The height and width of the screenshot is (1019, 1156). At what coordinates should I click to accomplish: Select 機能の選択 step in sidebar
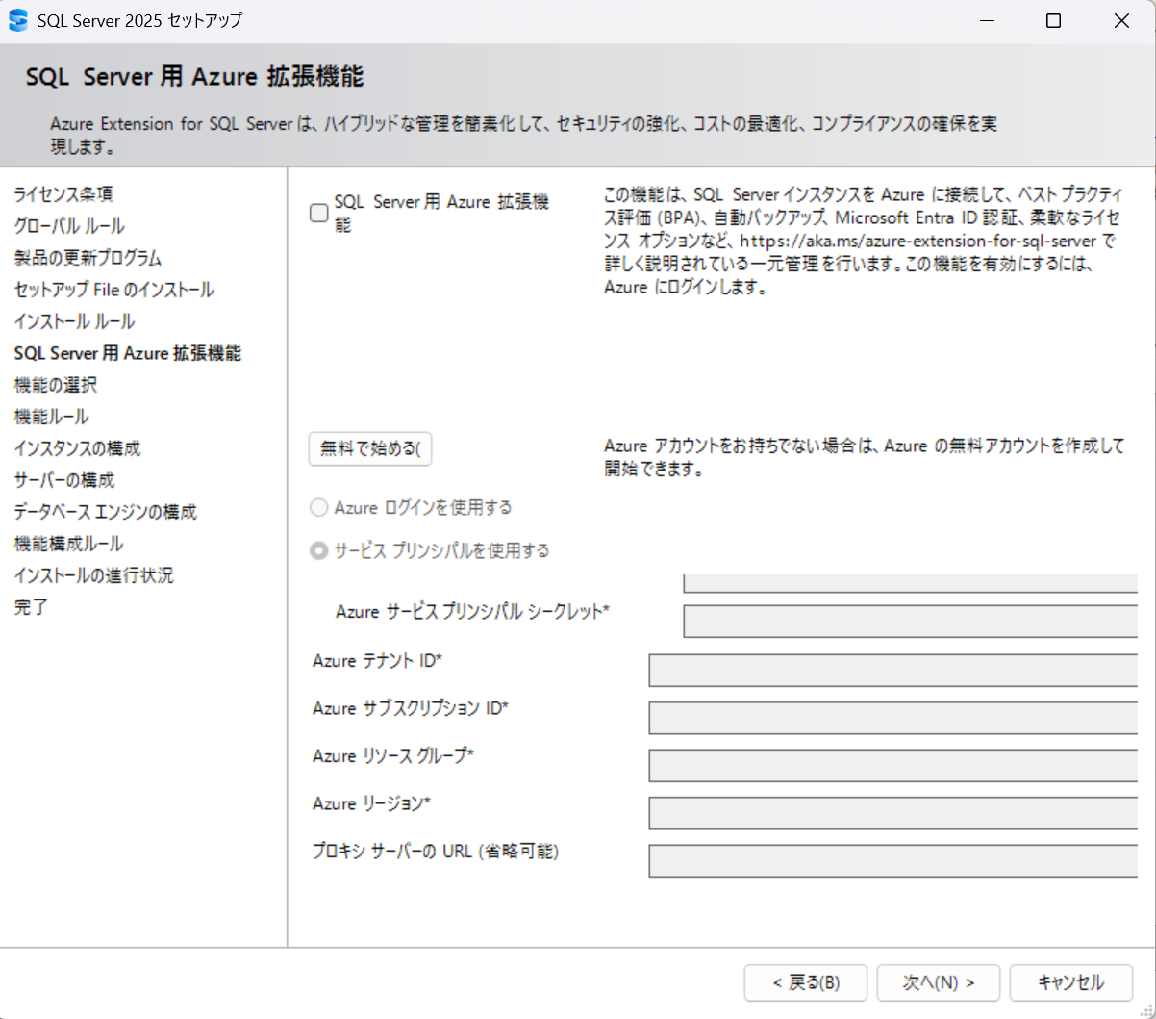(56, 385)
